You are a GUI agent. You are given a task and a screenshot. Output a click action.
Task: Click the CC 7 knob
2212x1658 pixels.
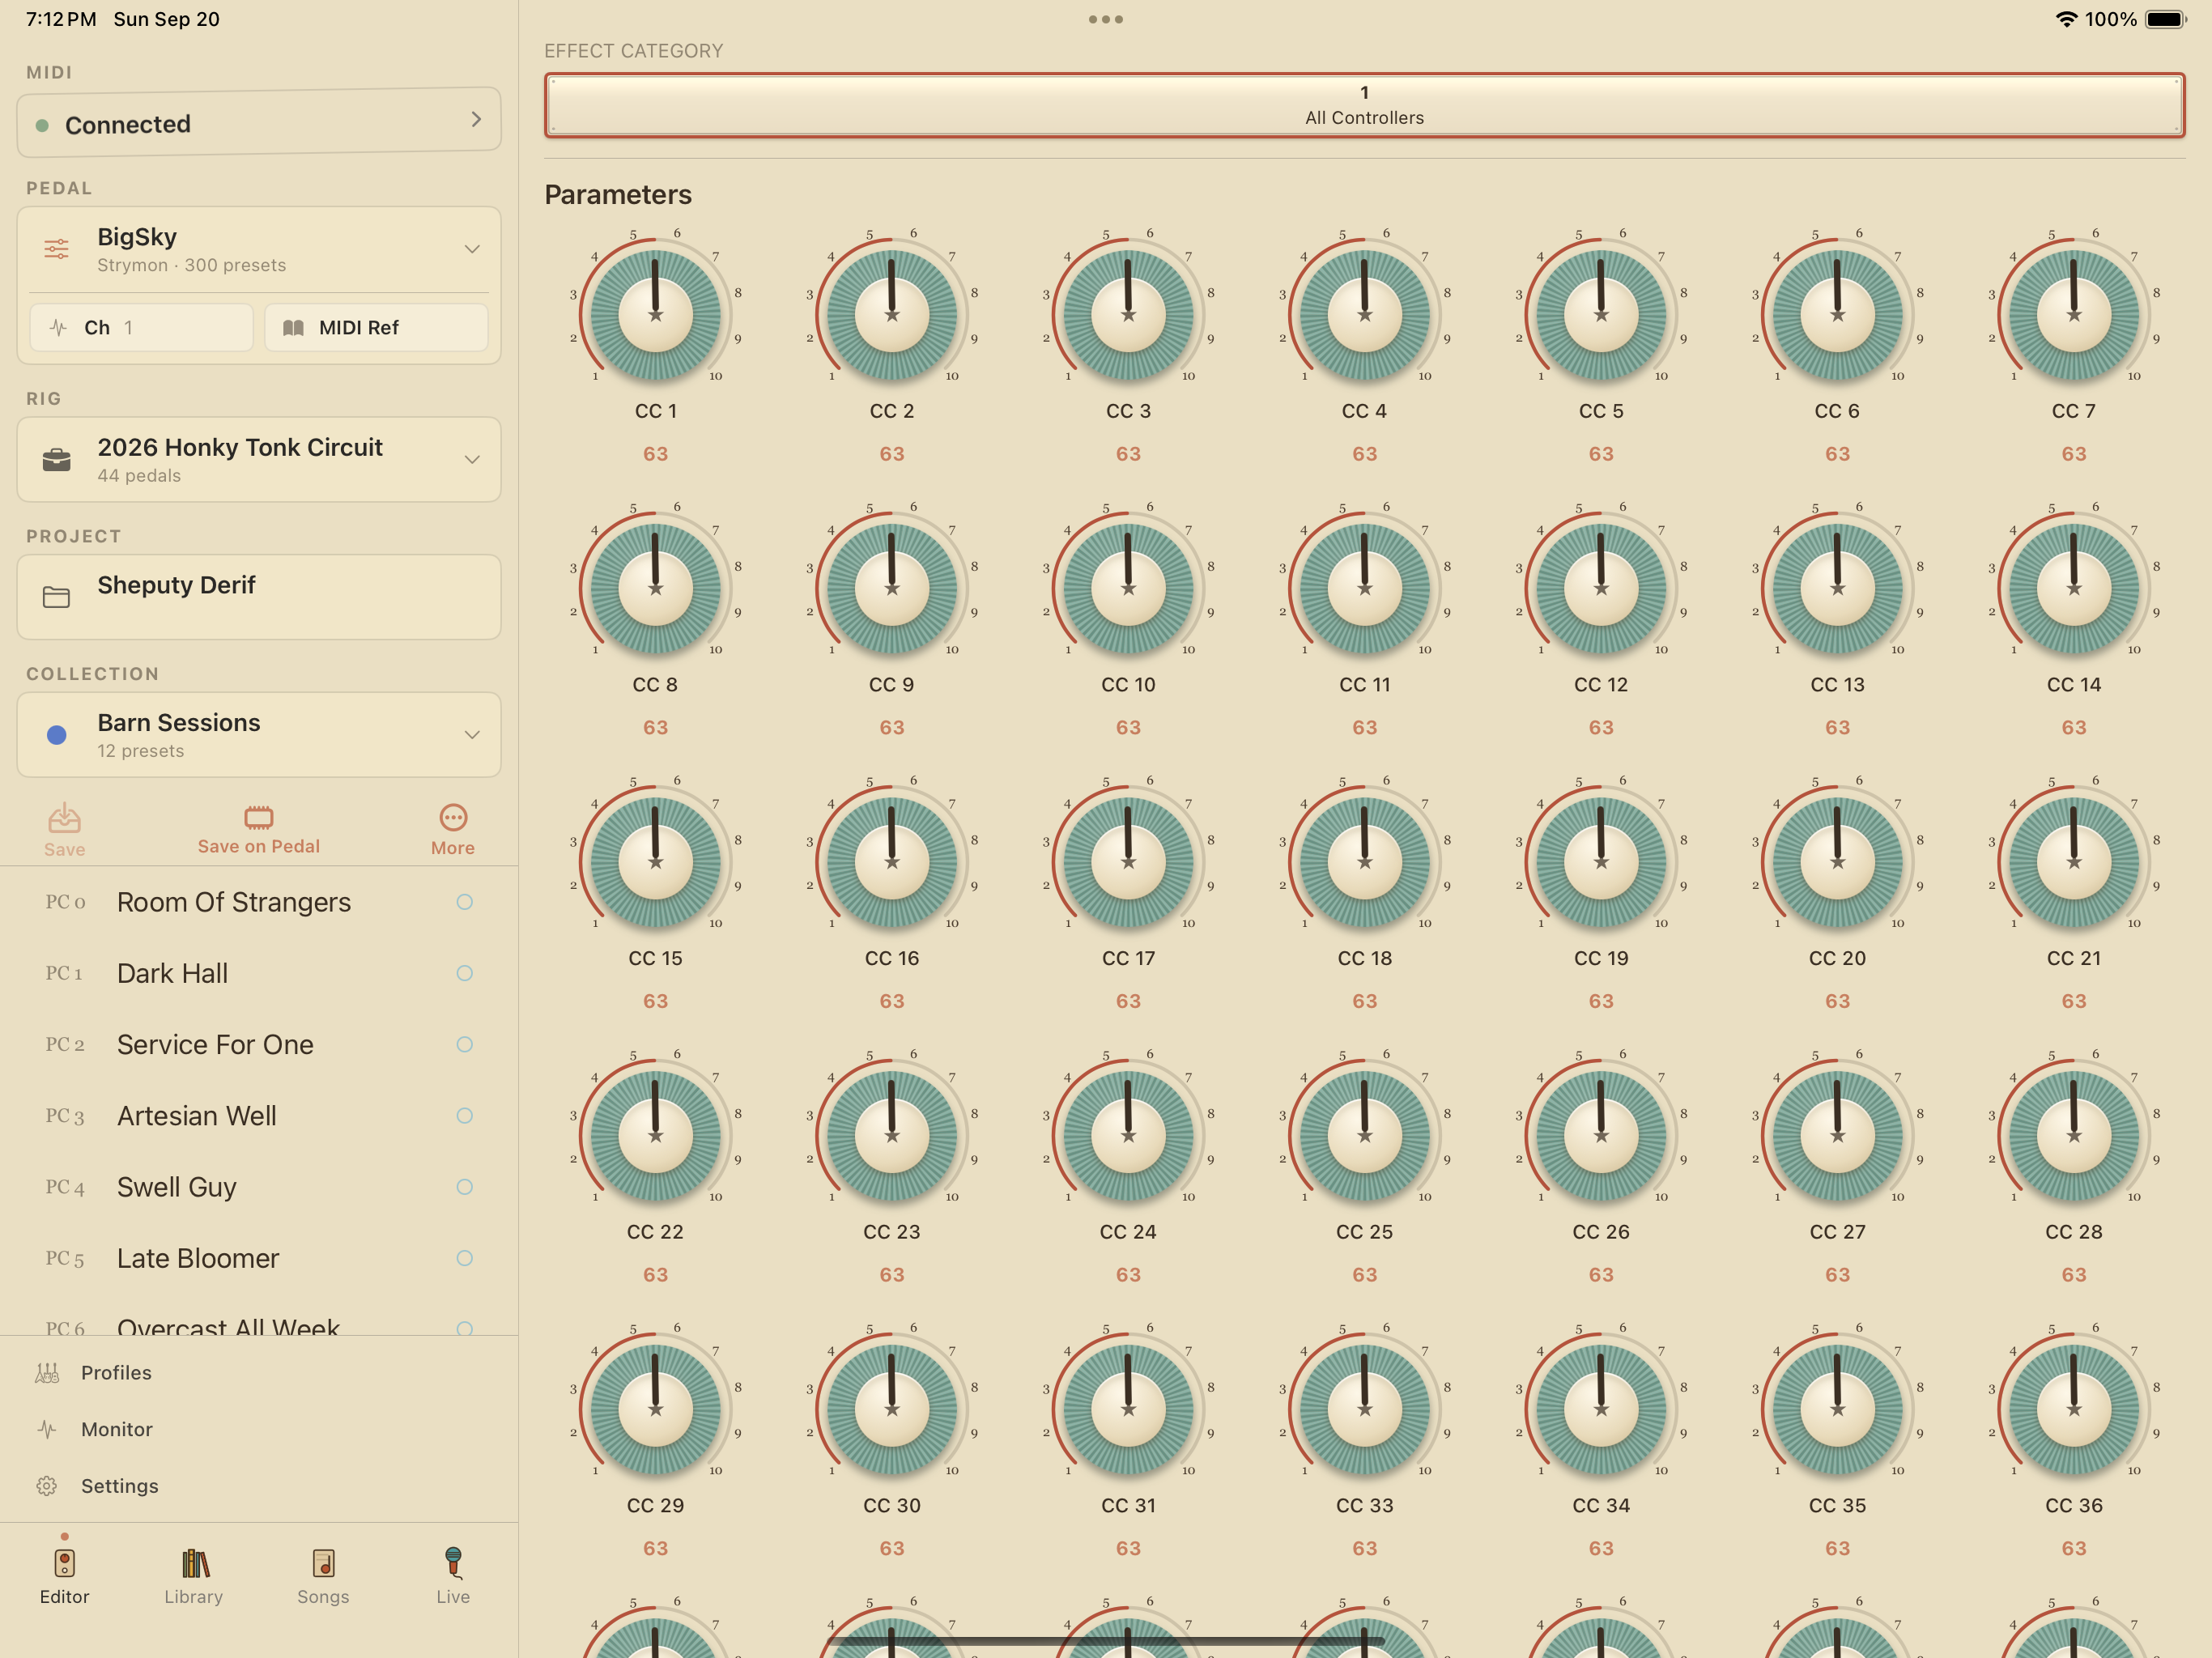point(2074,314)
